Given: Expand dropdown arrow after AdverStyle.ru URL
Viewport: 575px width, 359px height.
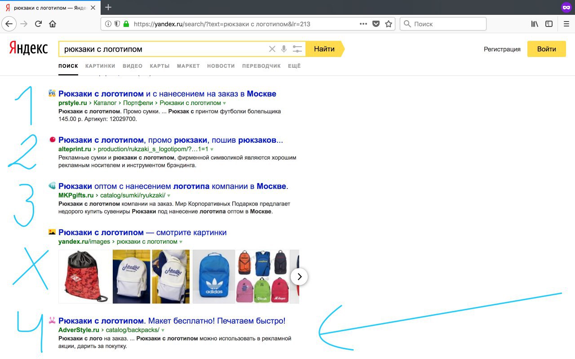Looking at the screenshot, I should [x=163, y=330].
